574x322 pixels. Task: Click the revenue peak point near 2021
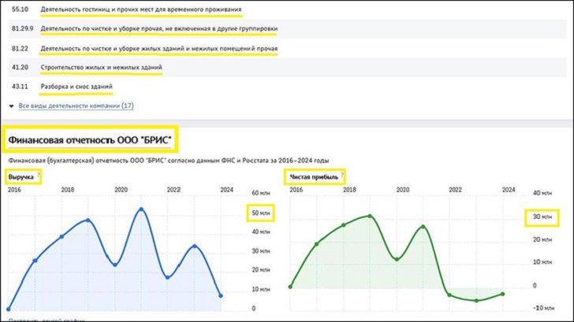141,209
